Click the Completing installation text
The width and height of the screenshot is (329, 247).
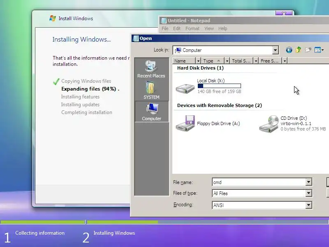click(87, 112)
